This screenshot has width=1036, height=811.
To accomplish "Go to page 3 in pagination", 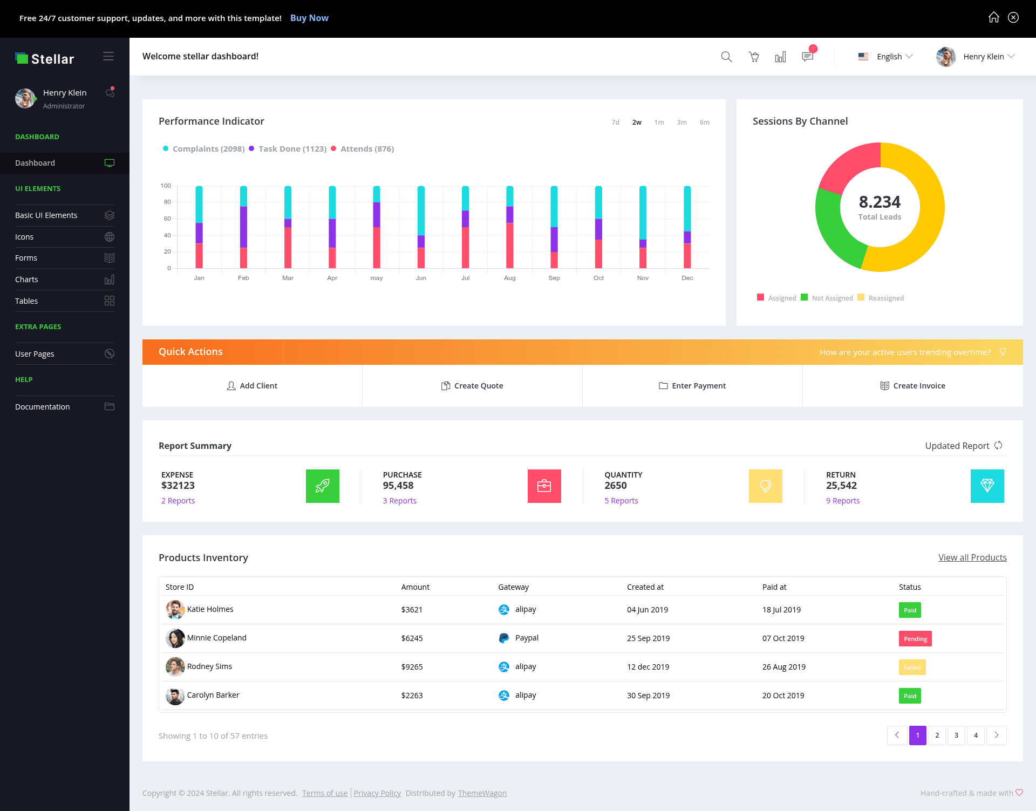I will (956, 735).
